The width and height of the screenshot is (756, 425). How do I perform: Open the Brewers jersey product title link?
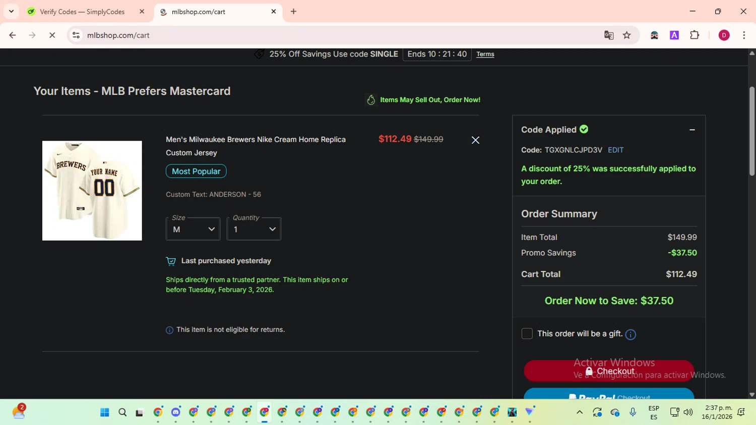(256, 146)
